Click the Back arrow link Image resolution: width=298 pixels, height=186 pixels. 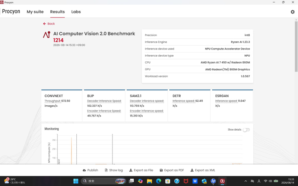[49, 24]
